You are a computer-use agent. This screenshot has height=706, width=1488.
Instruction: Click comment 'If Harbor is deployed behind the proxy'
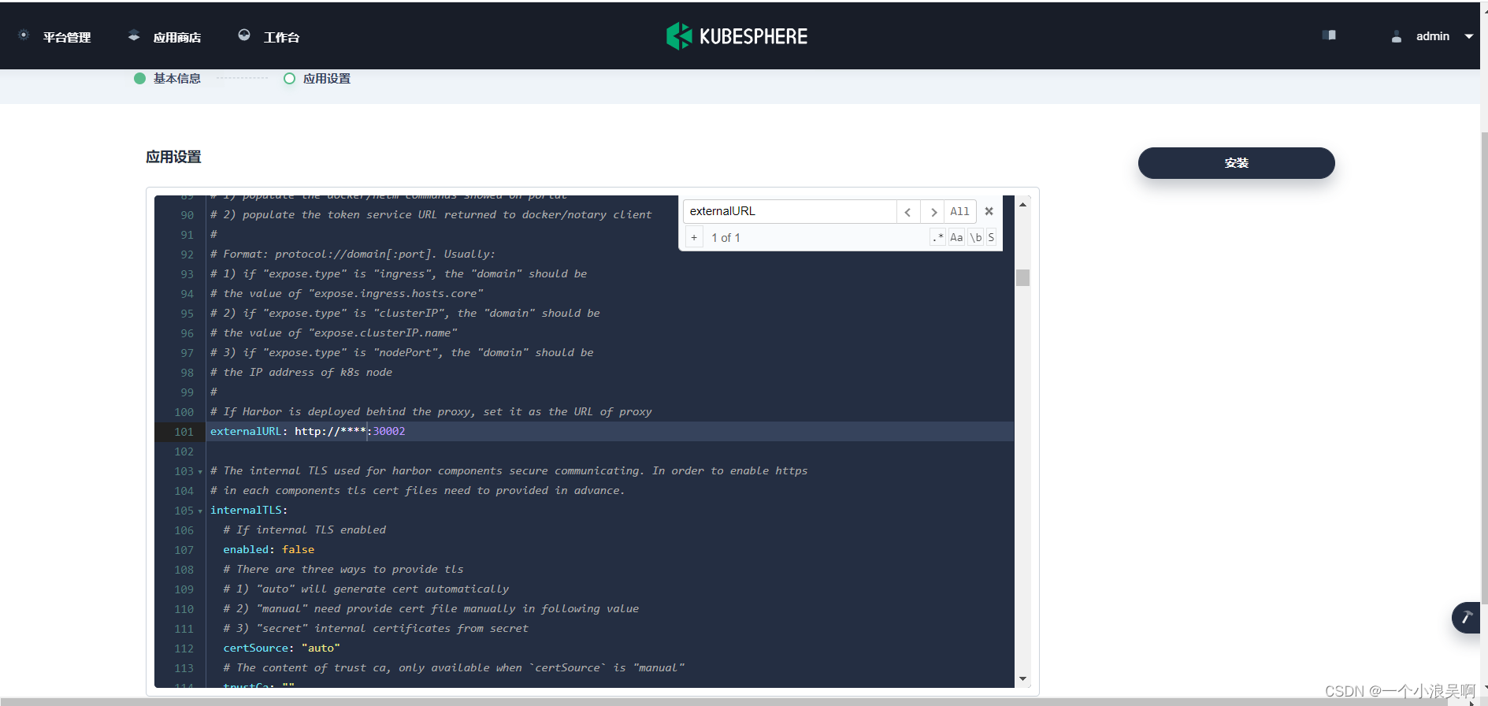tap(431, 412)
